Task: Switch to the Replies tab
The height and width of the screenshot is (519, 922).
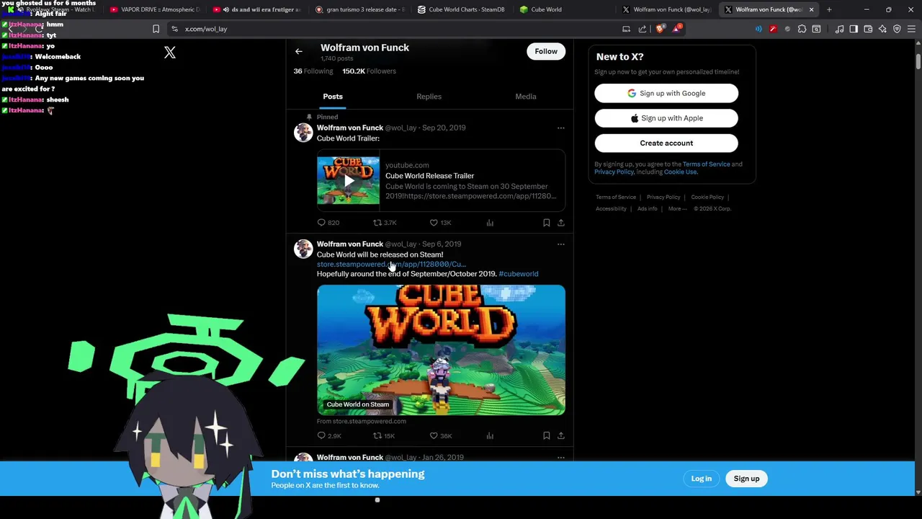Action: (429, 97)
